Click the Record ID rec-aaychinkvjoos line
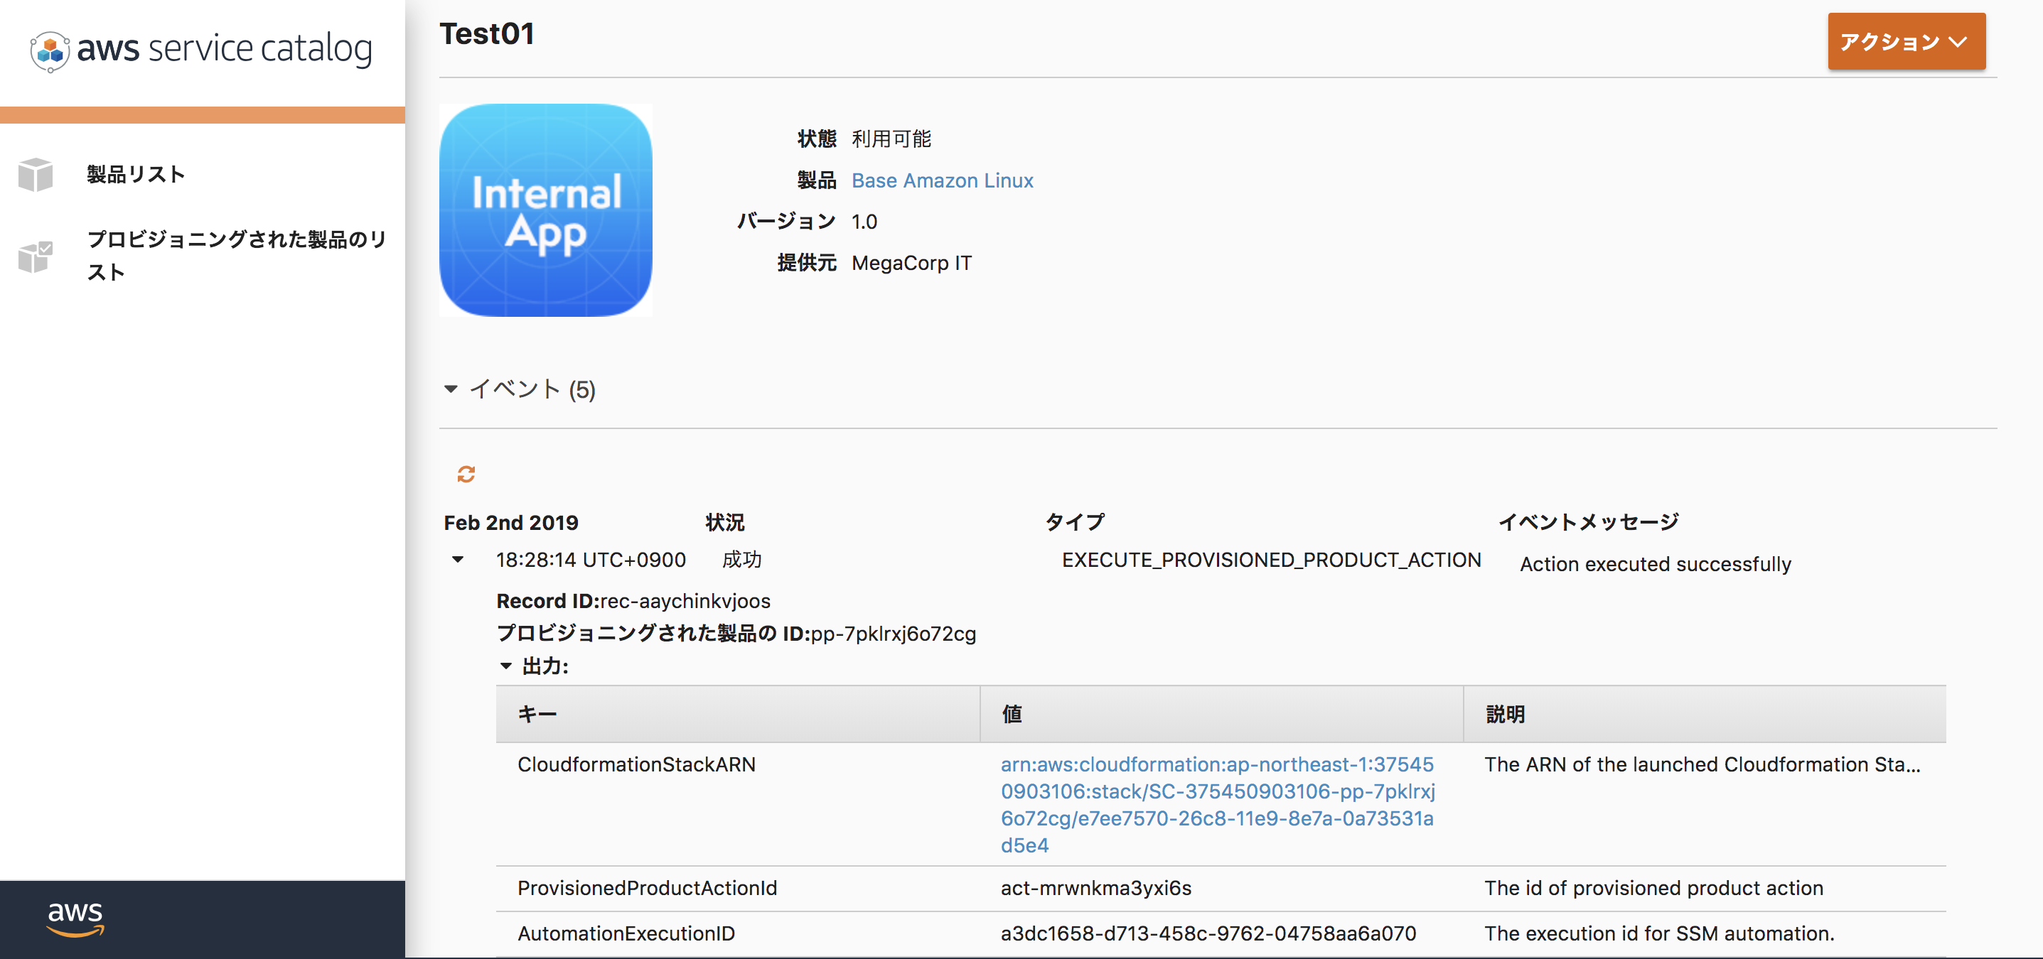 pyautogui.click(x=633, y=602)
